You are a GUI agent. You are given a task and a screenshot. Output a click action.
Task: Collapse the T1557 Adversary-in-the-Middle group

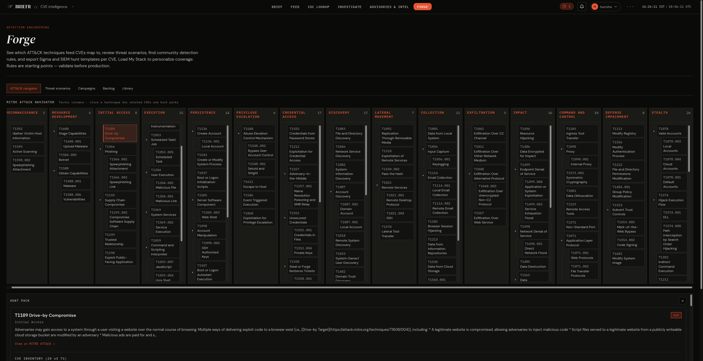[285, 174]
